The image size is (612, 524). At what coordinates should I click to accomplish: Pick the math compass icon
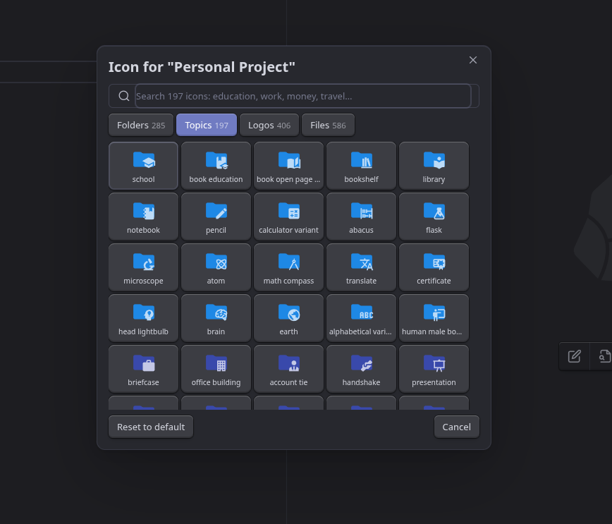pyautogui.click(x=288, y=267)
